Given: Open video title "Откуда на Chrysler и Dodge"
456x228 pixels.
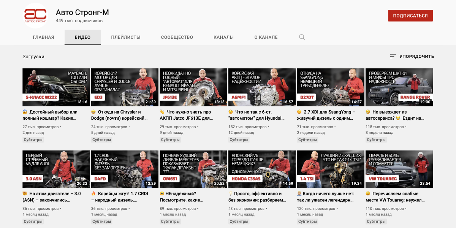Looking at the screenshot, I should tap(119, 115).
